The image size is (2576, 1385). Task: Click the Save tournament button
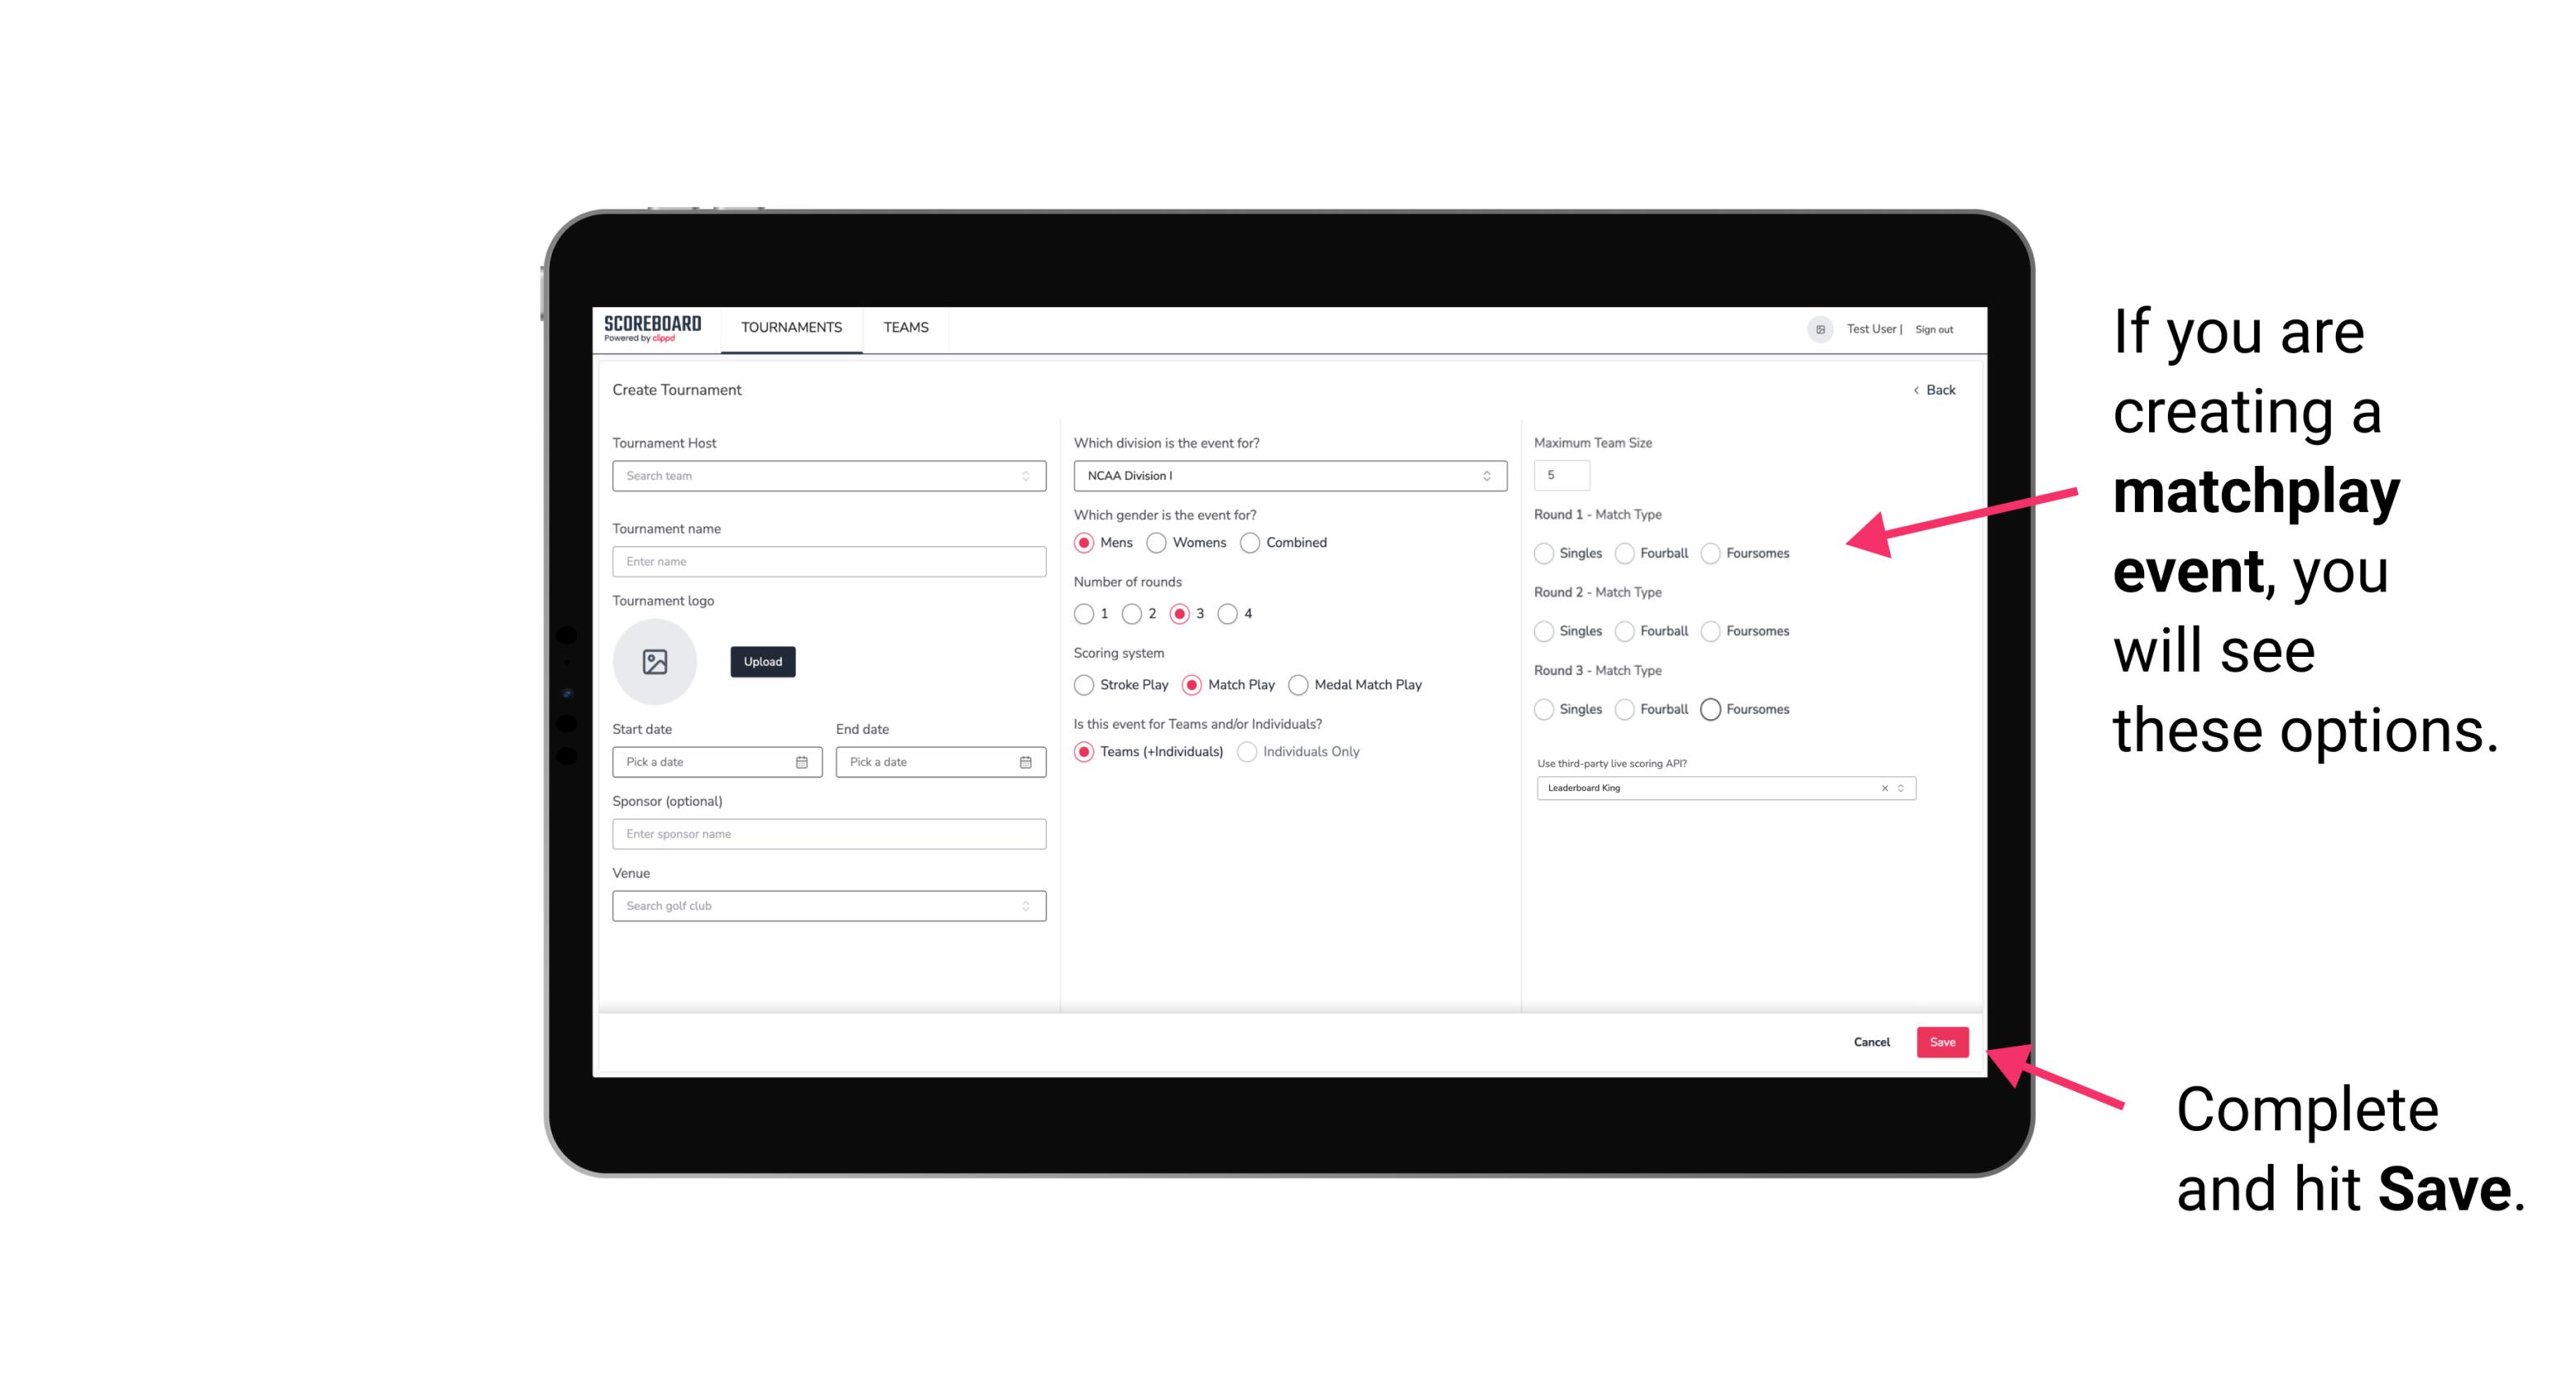point(1943,1042)
